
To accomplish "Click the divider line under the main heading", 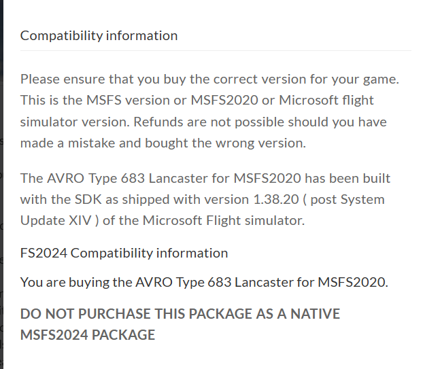I will (216, 50).
